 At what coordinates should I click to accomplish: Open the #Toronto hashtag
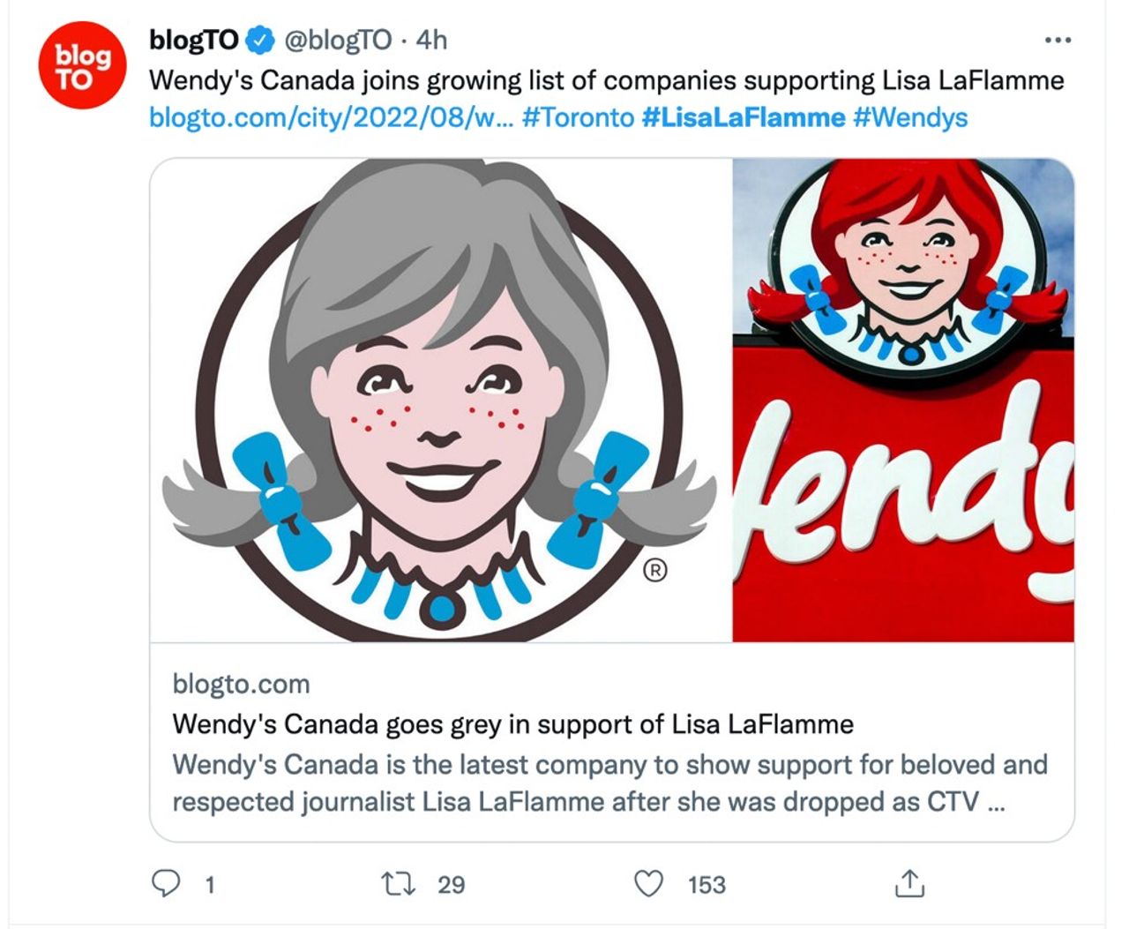(578, 117)
